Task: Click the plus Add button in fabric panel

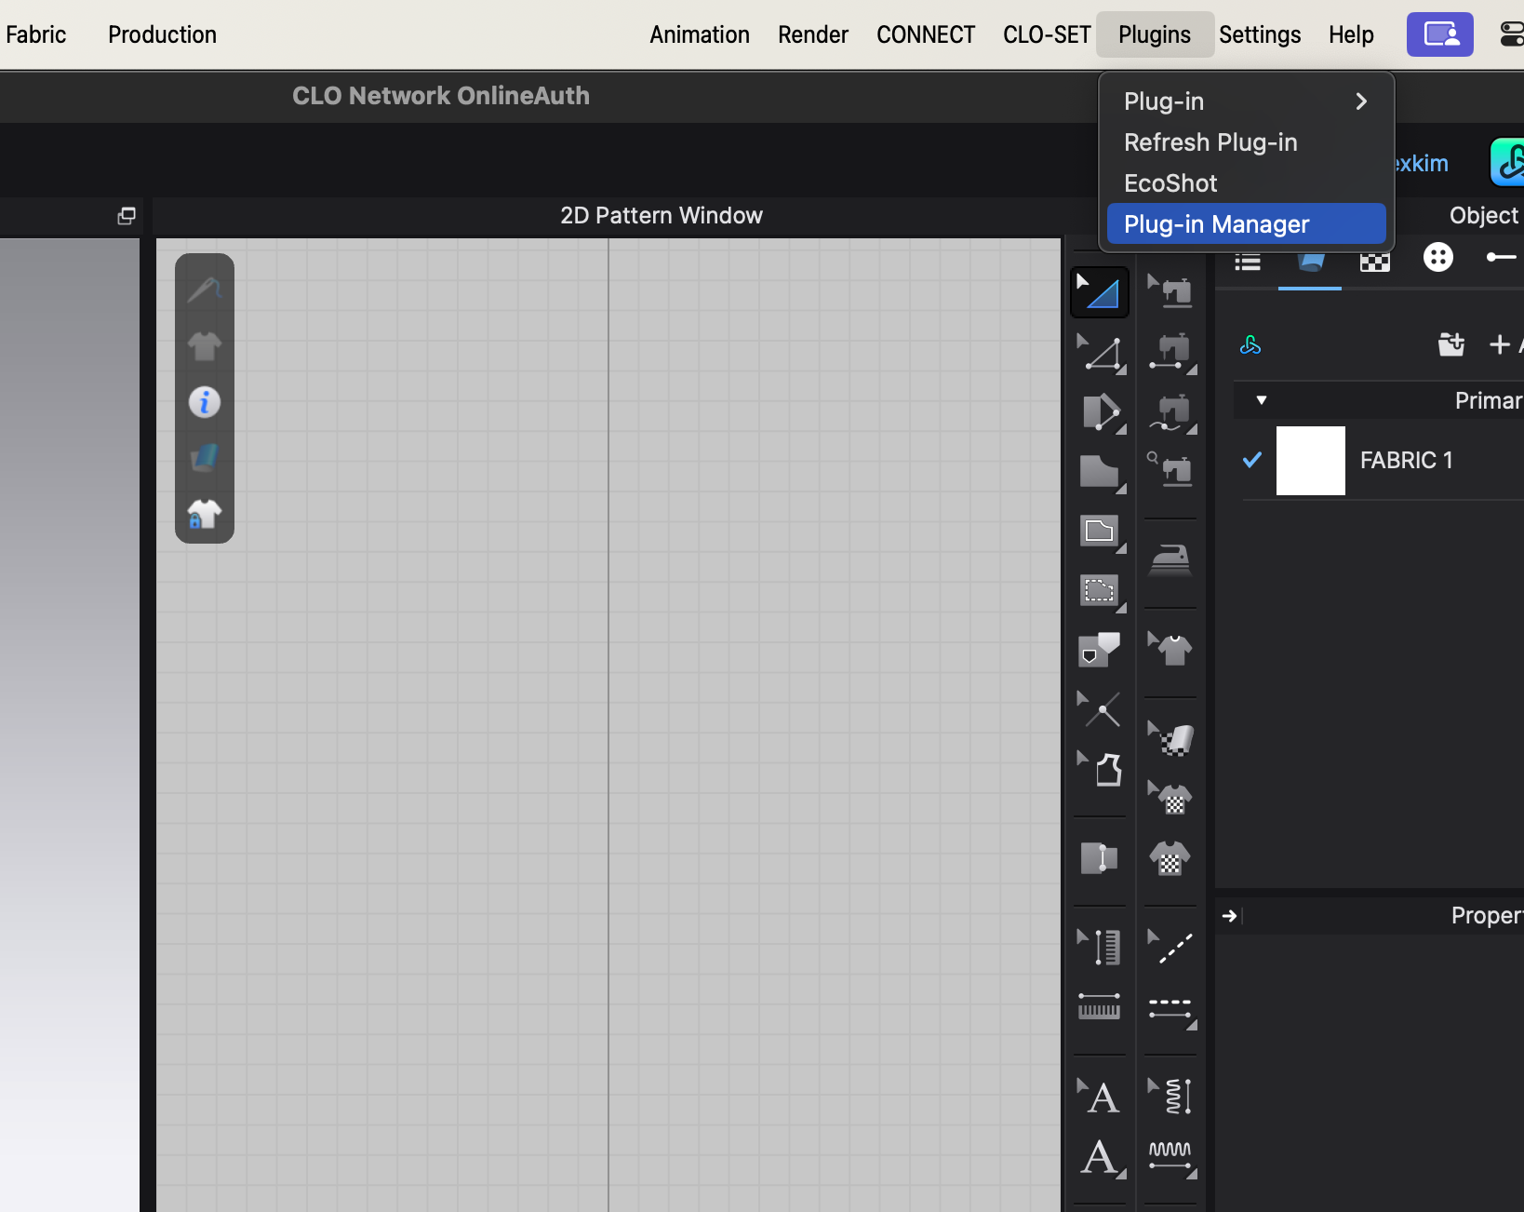Action: (1500, 344)
